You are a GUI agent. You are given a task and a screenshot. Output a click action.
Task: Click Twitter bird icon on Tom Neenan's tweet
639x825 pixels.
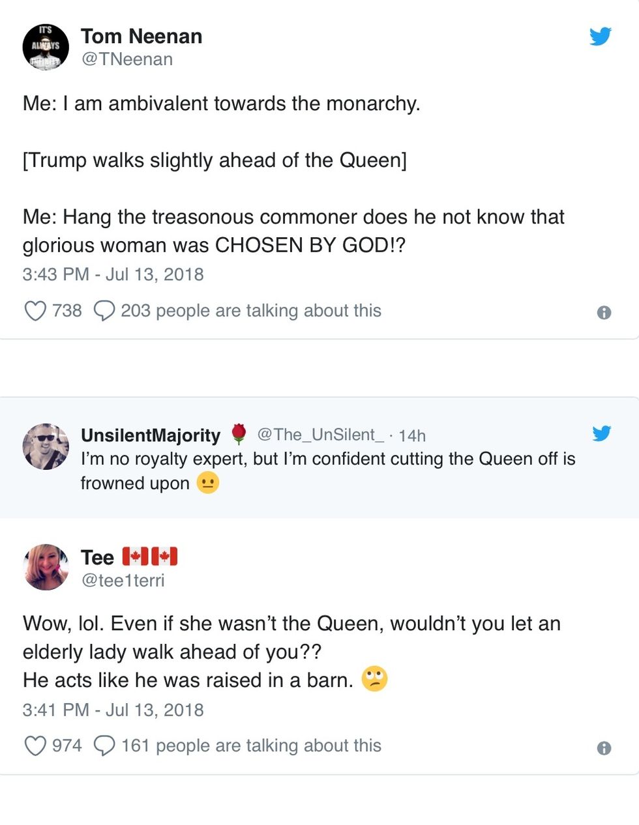601,36
